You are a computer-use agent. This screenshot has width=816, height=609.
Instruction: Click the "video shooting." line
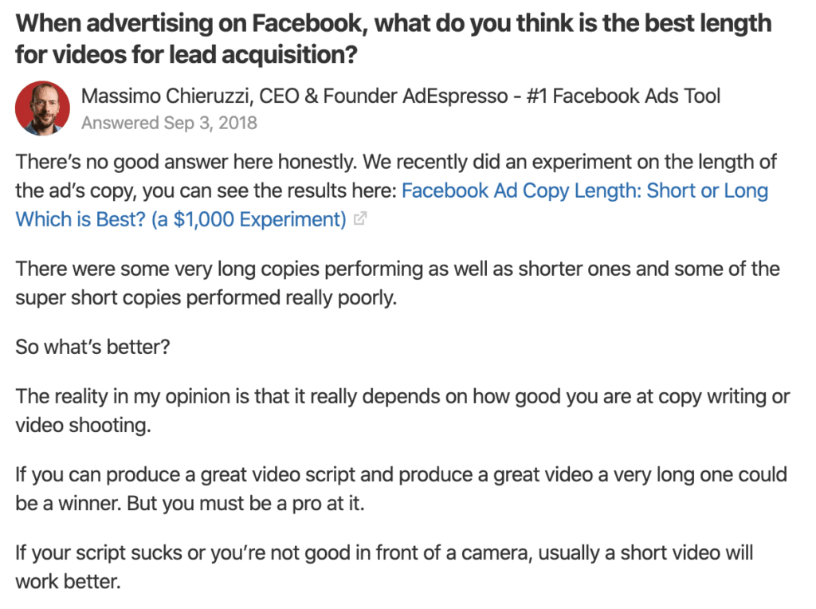coord(83,425)
